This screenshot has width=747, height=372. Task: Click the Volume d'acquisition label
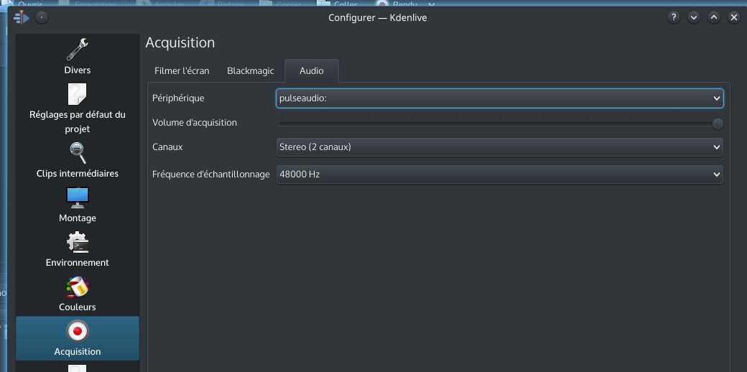[x=195, y=122]
